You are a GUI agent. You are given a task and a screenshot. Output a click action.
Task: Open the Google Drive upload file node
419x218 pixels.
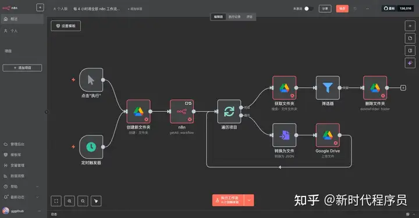click(x=328, y=135)
